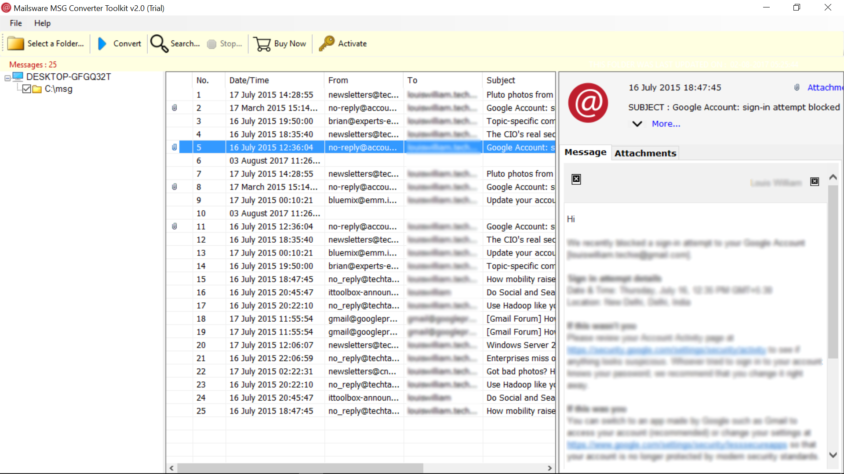Click attachment paperclip on row 5
844x474 pixels.
click(175, 147)
